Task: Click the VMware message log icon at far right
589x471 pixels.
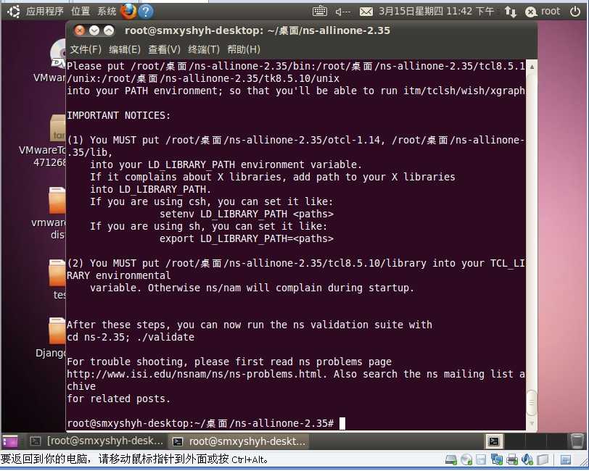Action: [x=566, y=459]
